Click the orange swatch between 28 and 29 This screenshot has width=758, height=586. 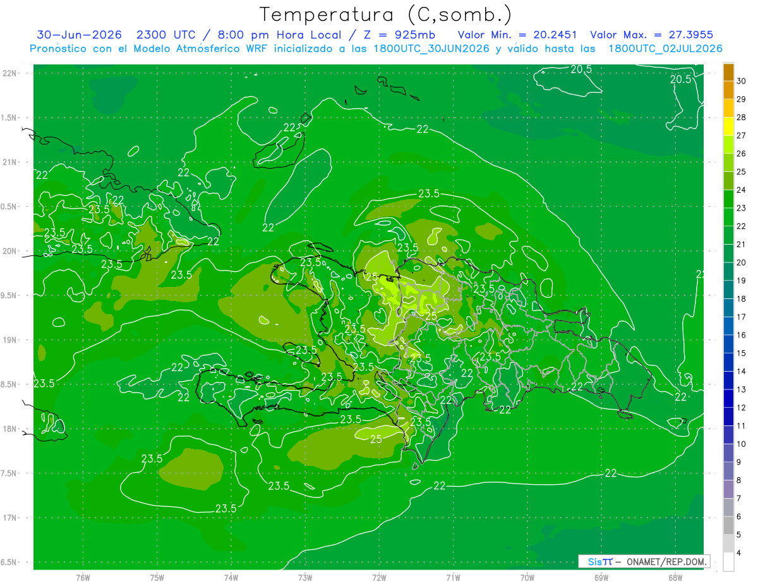(728, 109)
